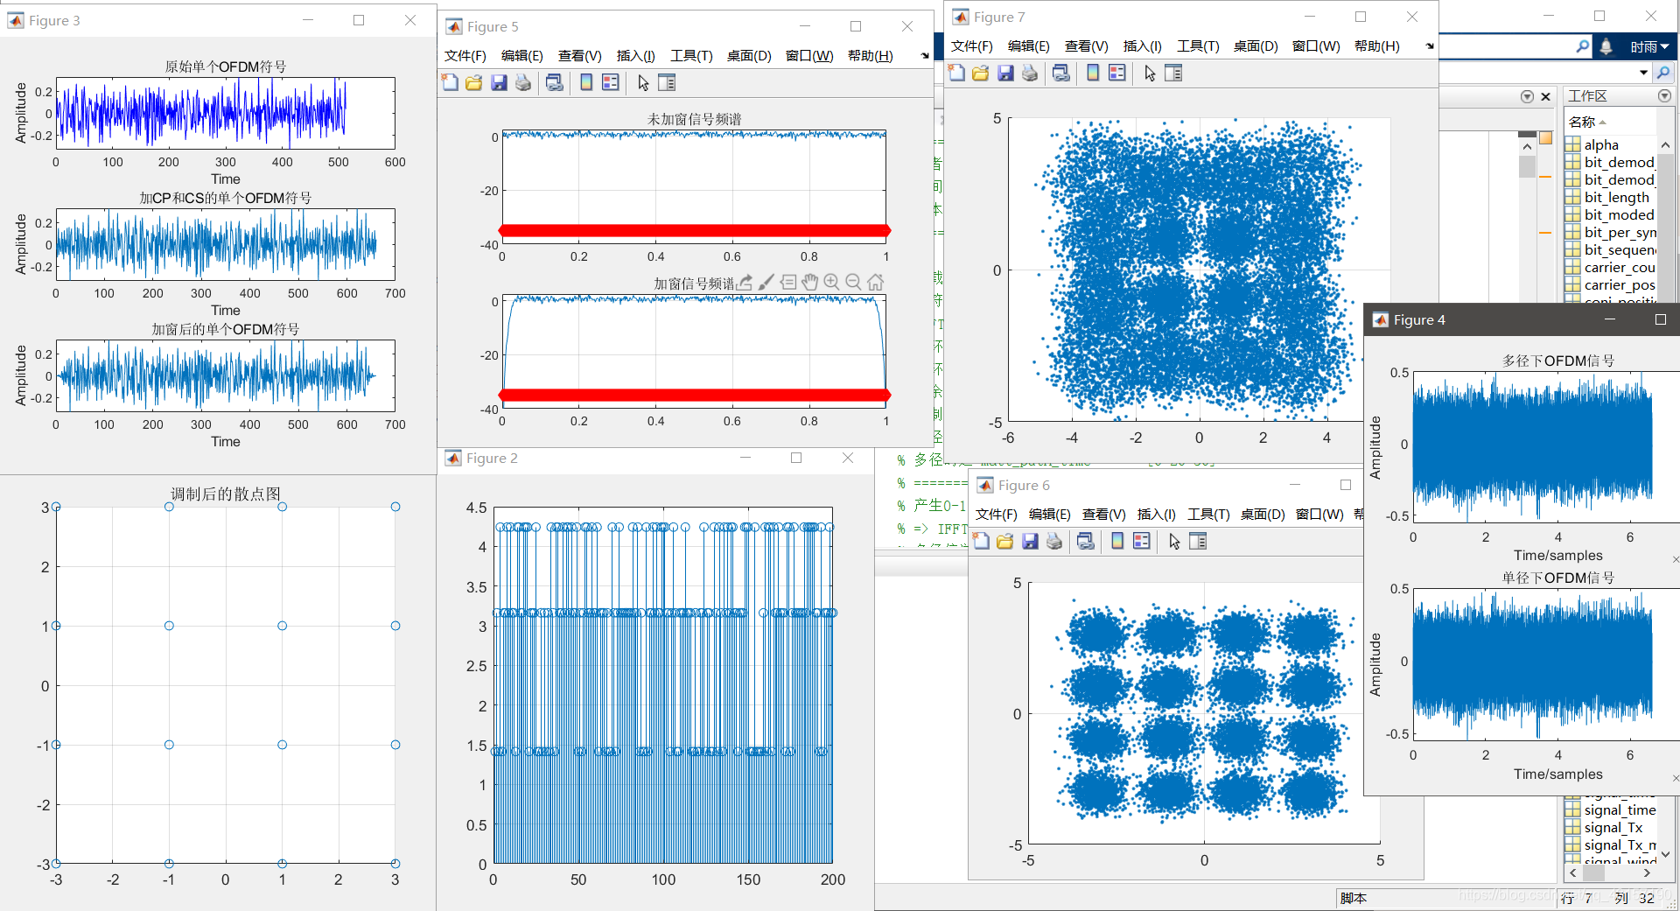Viewport: 1680px width, 911px height.
Task: Click New Figure icon in Figure 6 toolbar
Action: pos(981,541)
